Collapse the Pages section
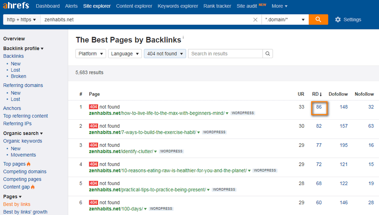379x215 pixels. [12, 196]
